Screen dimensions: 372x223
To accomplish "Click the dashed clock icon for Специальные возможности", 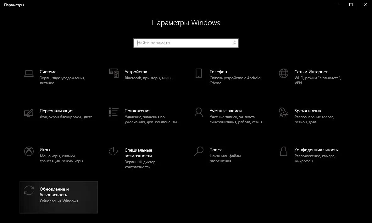I will (x=114, y=151).
